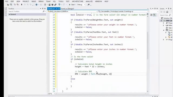Open the PROJECT menu
This screenshot has width=173, height=97.
coord(26,1)
